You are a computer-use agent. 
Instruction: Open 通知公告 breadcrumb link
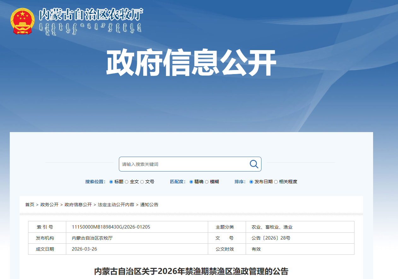[x=149, y=205]
